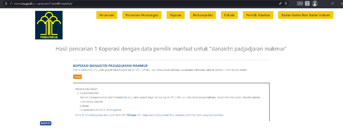Viewport: 343px width, 140px height.
Task: Open the Koperasi Danakitri Padjadjaran Makmur link
Action: (110, 66)
